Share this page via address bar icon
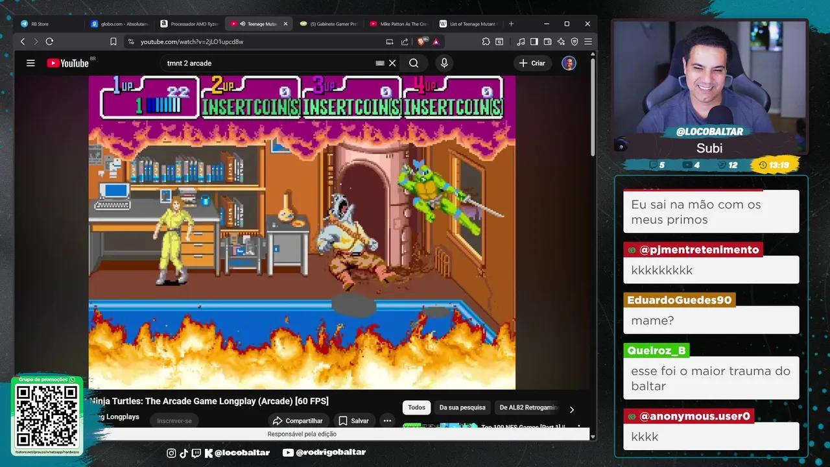 (405, 42)
